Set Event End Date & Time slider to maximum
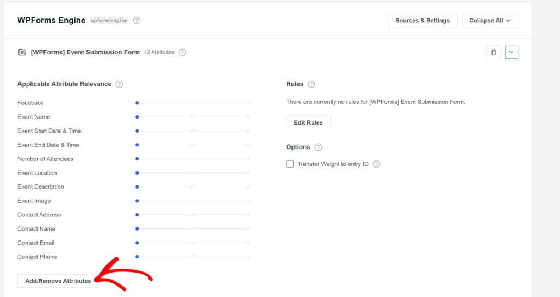 [x=248, y=145]
